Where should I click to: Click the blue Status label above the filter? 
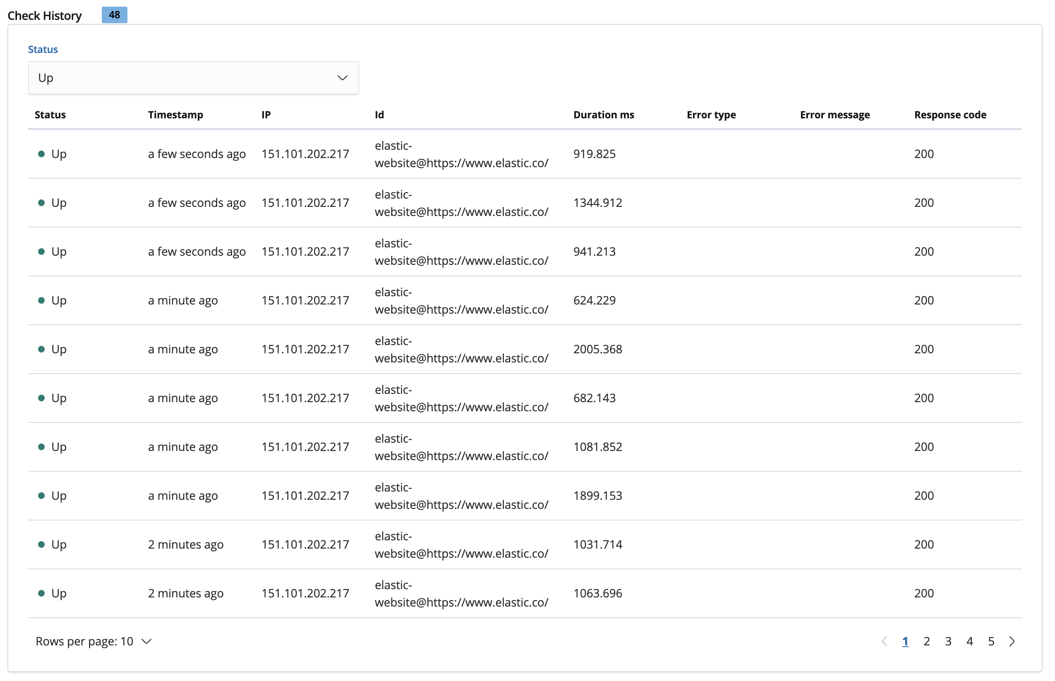pyautogui.click(x=43, y=49)
